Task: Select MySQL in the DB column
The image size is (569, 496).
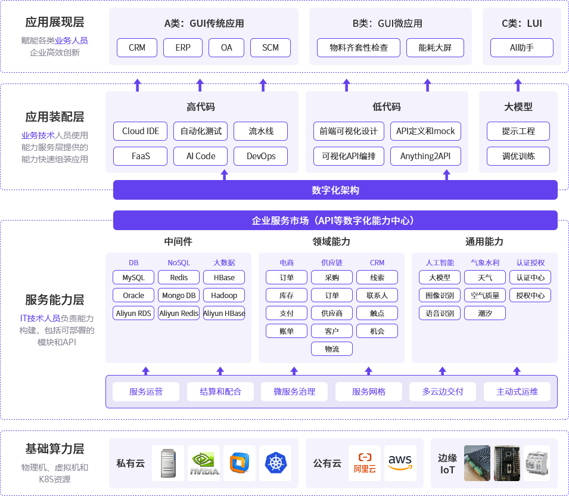Action: pyautogui.click(x=133, y=277)
